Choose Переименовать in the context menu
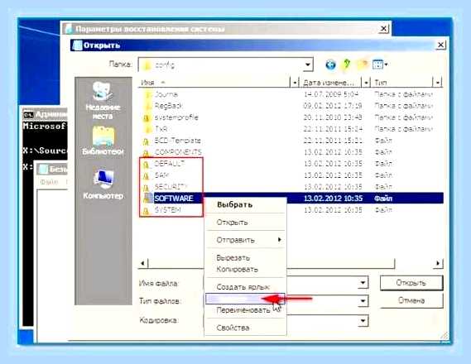This screenshot has width=471, height=364. click(x=245, y=310)
